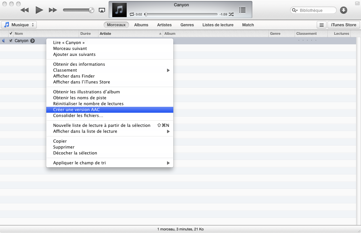The image size is (361, 233).
Task: Adjust the volume slider
Action: pos(78,10)
